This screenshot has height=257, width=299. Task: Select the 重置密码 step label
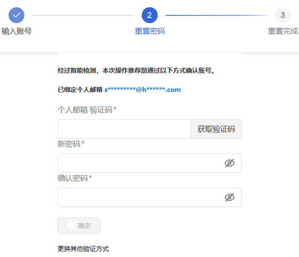click(149, 31)
